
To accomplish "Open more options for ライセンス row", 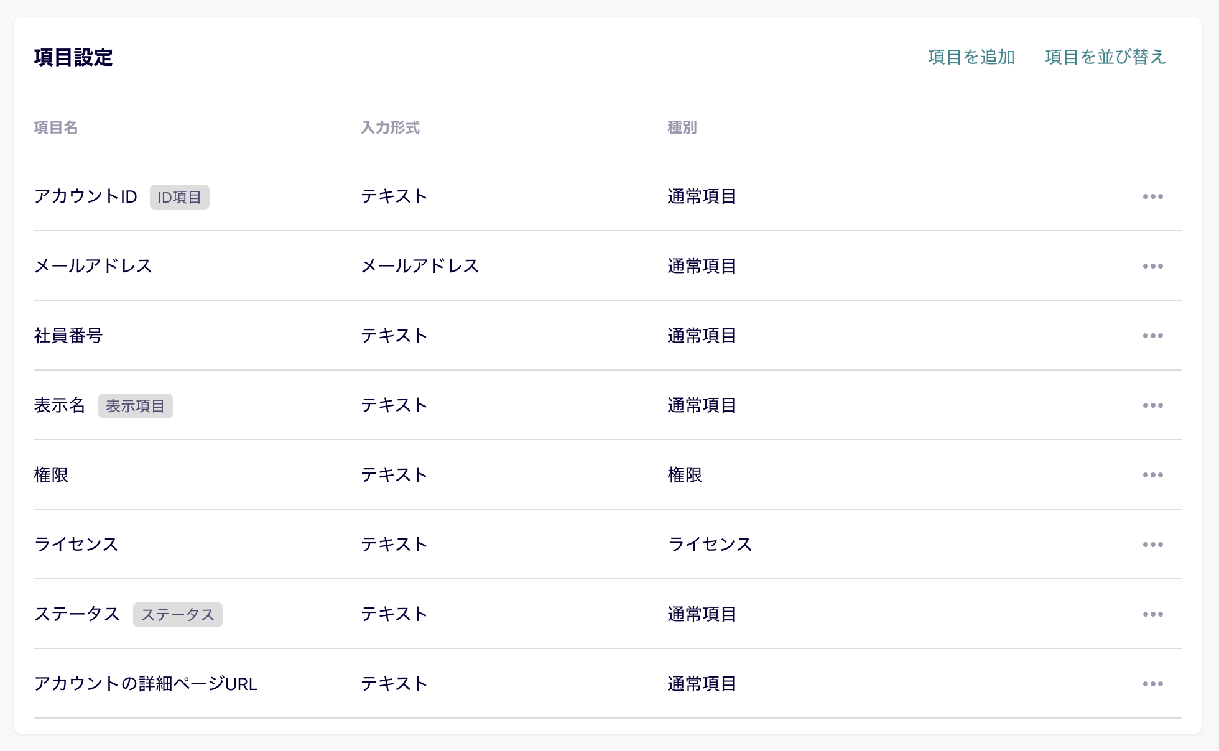I will tap(1152, 545).
